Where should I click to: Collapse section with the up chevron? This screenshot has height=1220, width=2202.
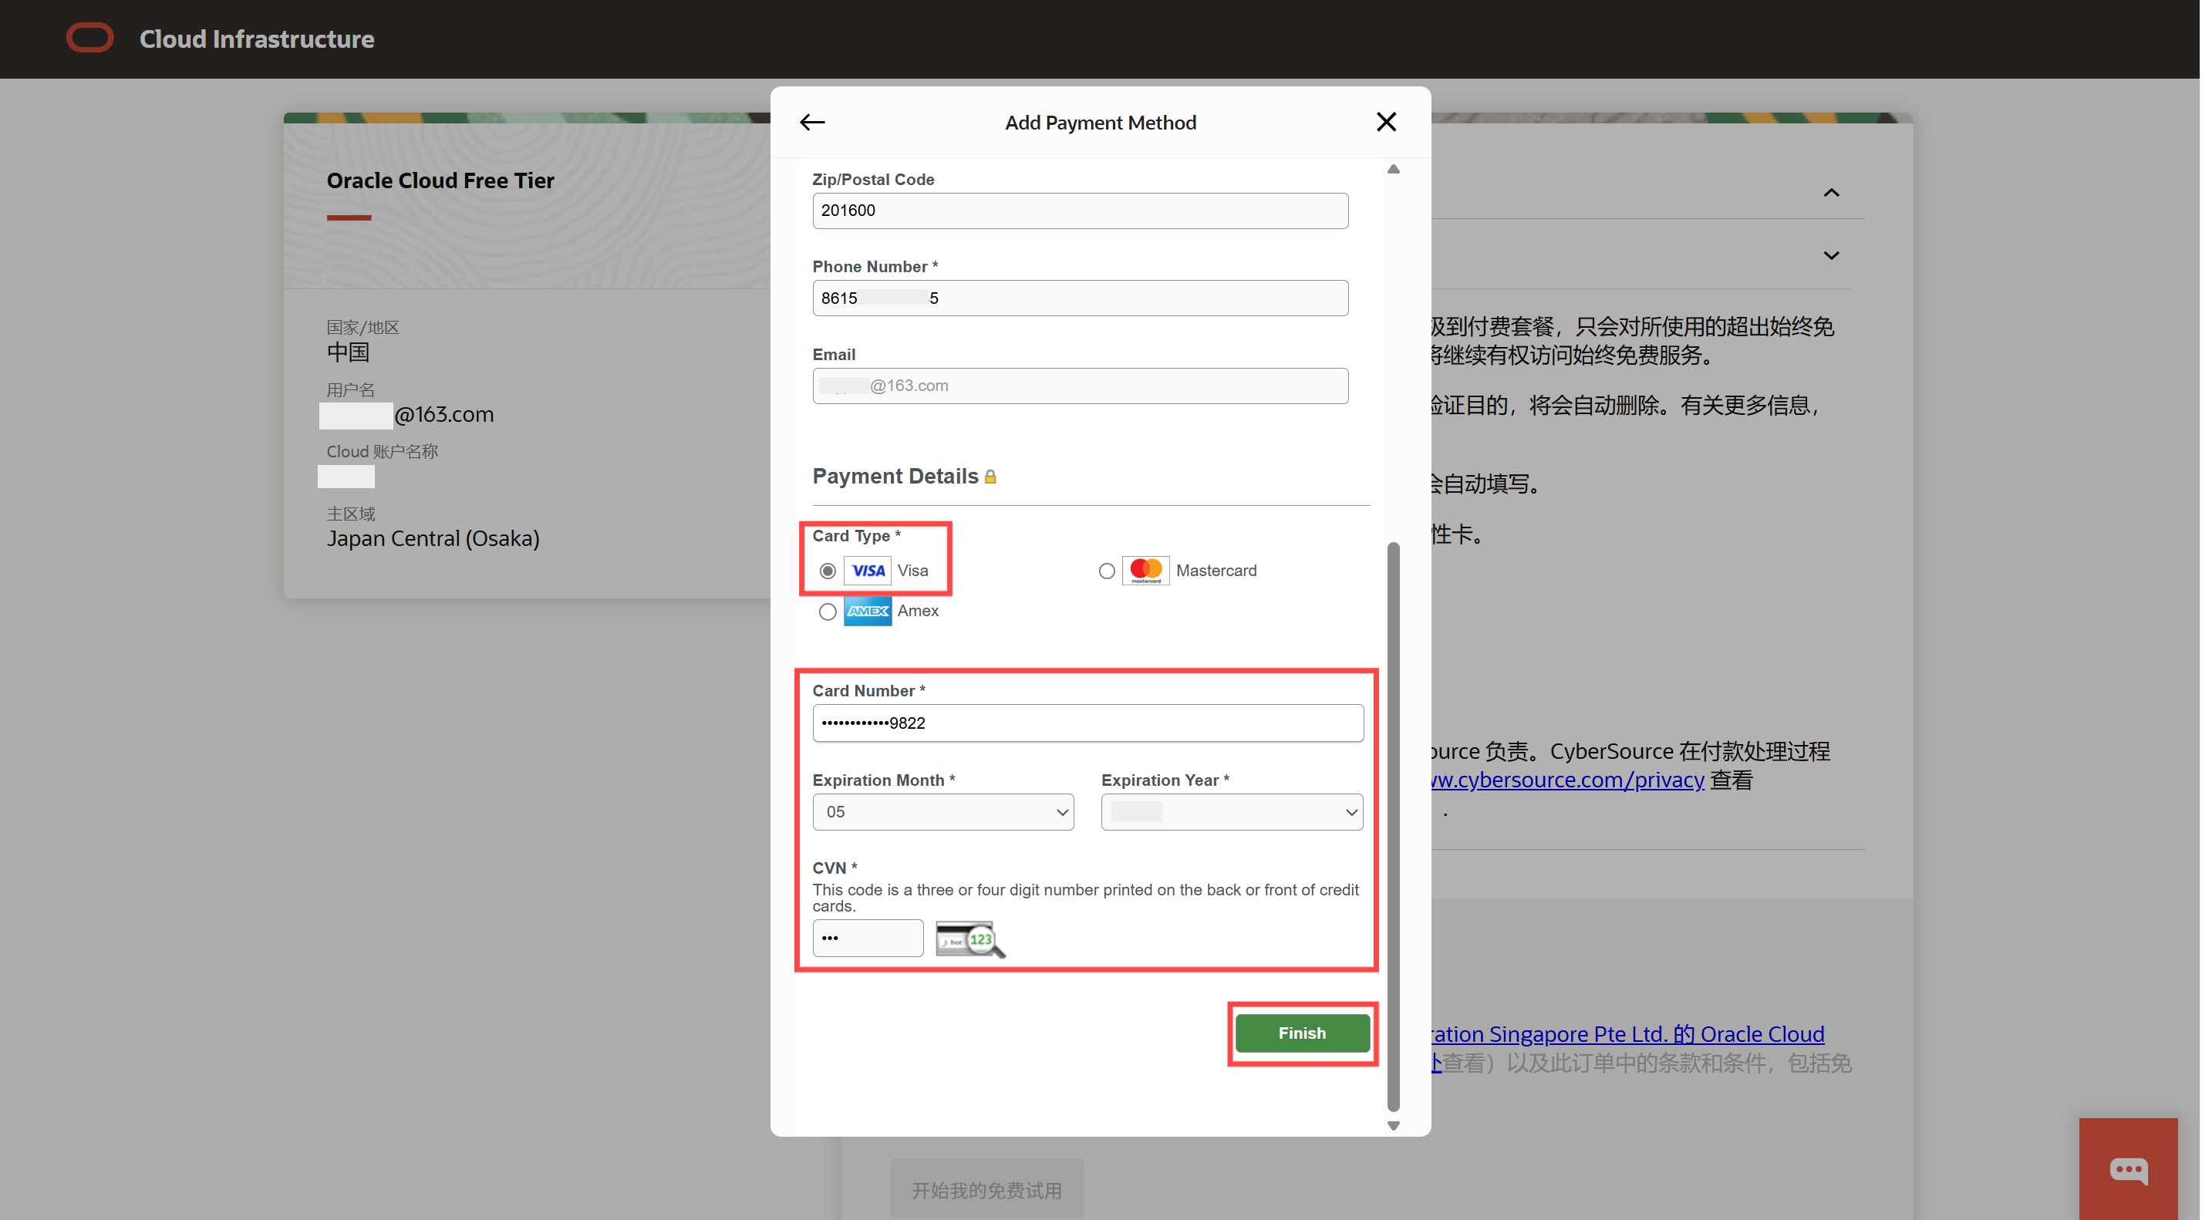1831,192
